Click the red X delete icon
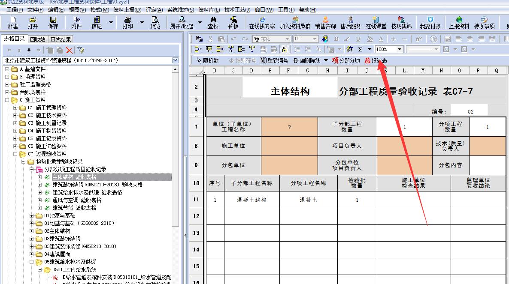Image resolution: width=509 pixels, height=284 pixels. (x=69, y=50)
